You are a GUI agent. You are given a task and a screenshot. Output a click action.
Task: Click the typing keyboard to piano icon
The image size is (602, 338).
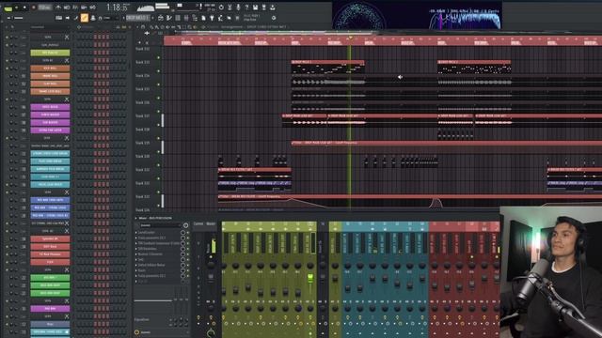pyautogui.click(x=58, y=18)
